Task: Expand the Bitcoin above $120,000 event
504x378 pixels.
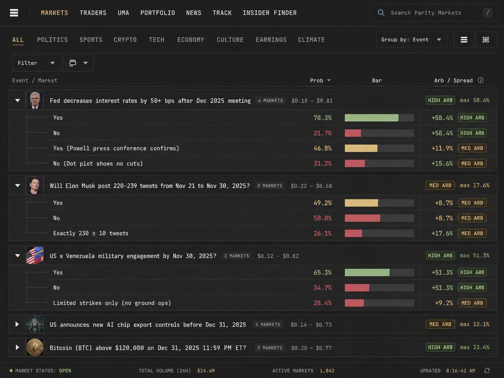Action: 17,347
